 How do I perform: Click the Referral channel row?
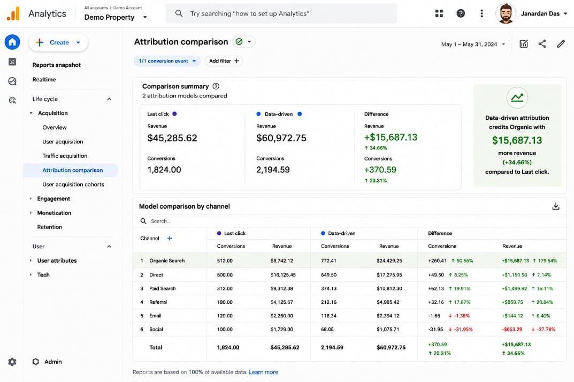(349, 302)
